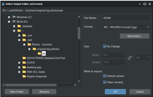153x97 pixels.
Task: Click the Cancel button
Action: point(140,92)
